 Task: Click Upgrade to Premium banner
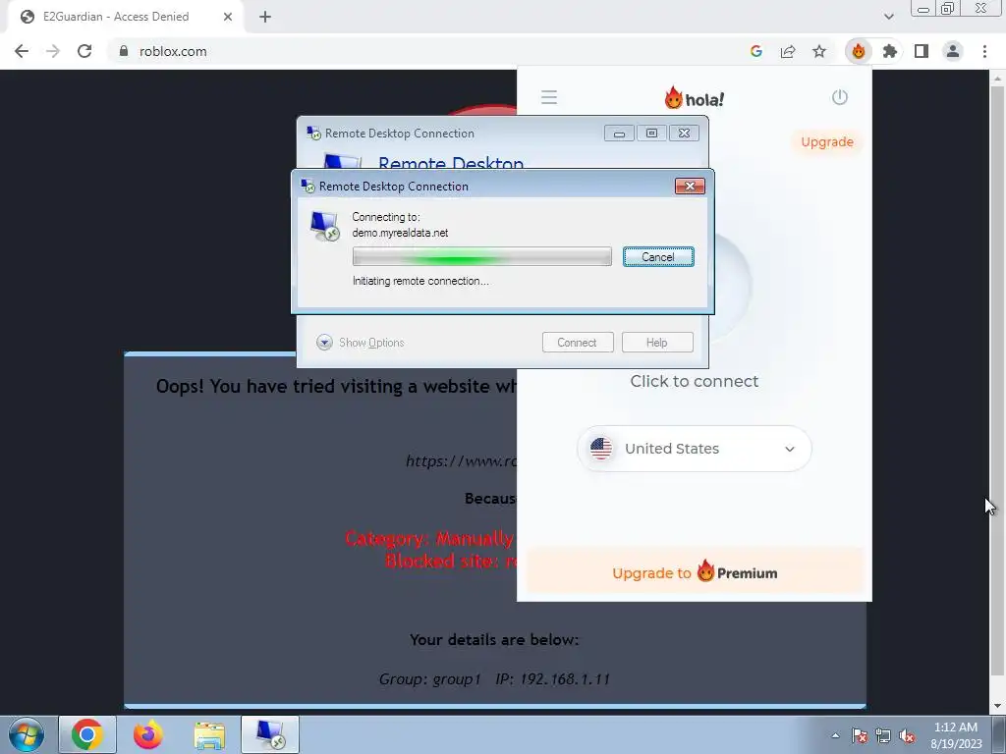point(695,571)
